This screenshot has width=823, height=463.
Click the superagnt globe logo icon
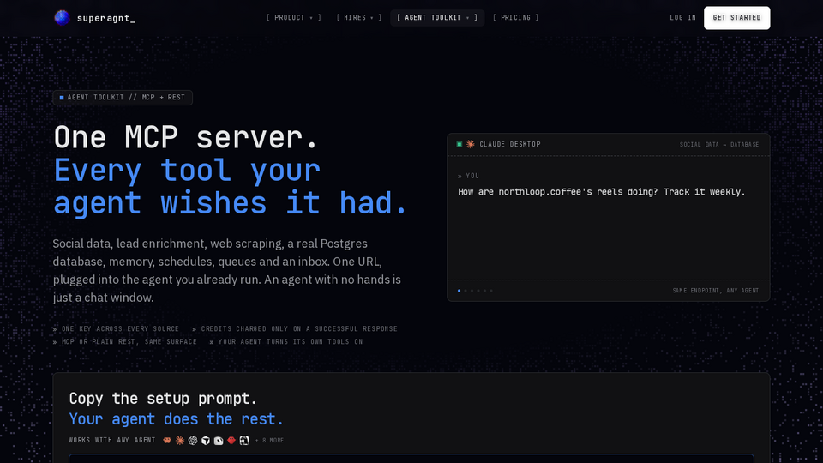[62, 18]
